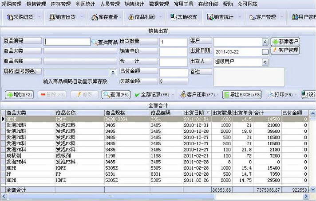
Task: Click the 查找商品 magnifier icon
Action: coord(95,42)
